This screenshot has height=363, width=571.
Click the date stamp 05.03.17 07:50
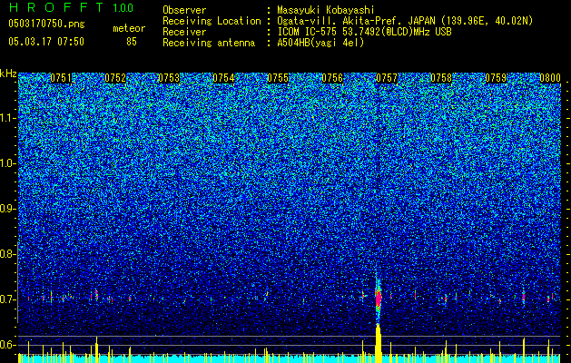(x=46, y=42)
